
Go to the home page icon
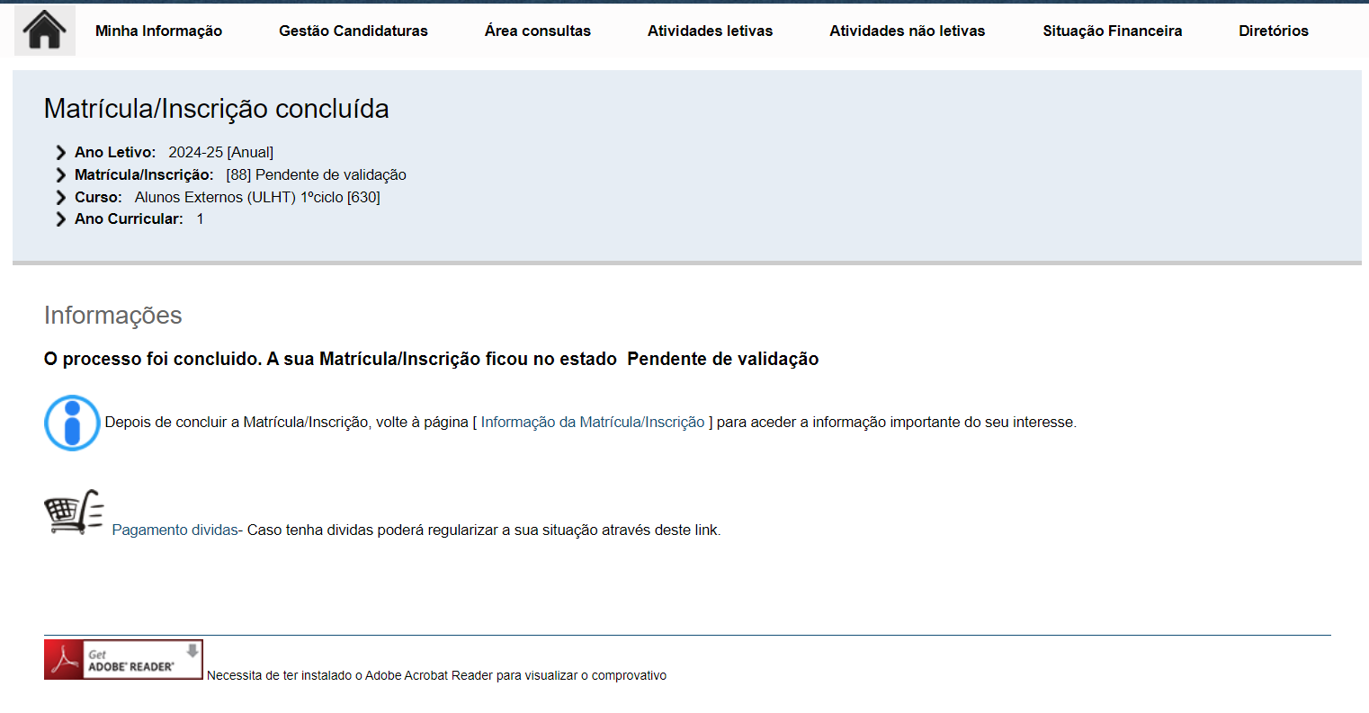[x=44, y=30]
